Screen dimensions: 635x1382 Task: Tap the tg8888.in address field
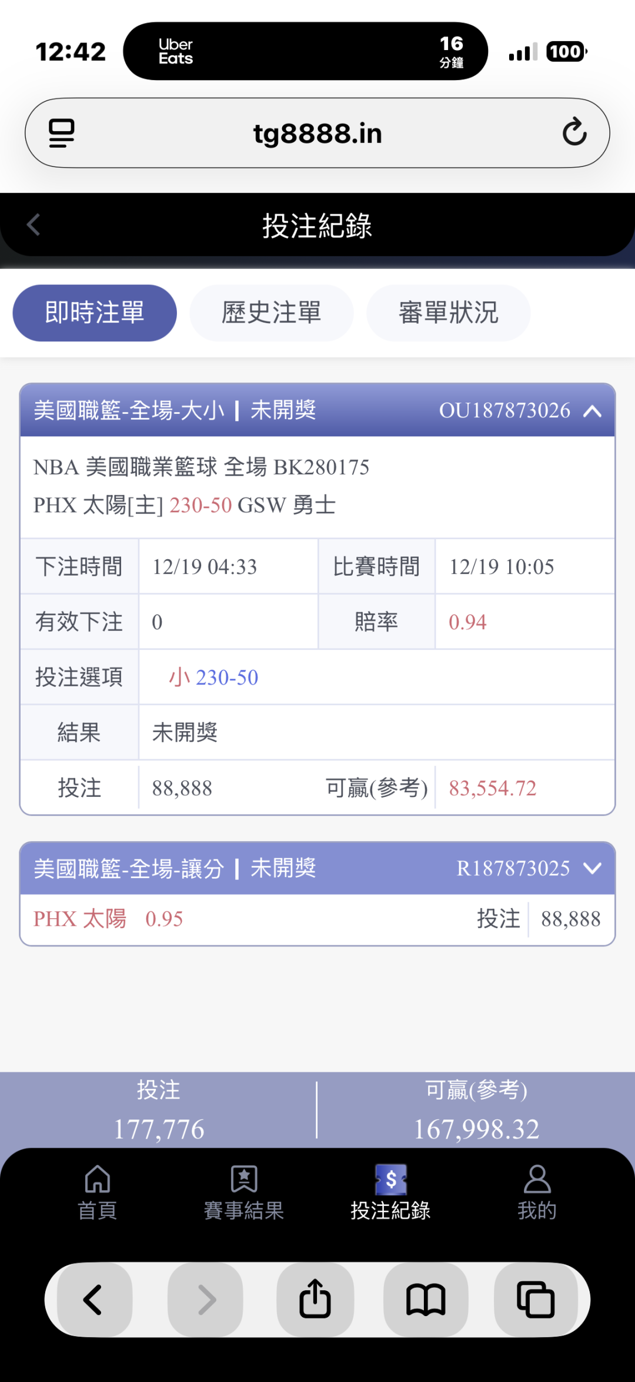click(x=317, y=133)
